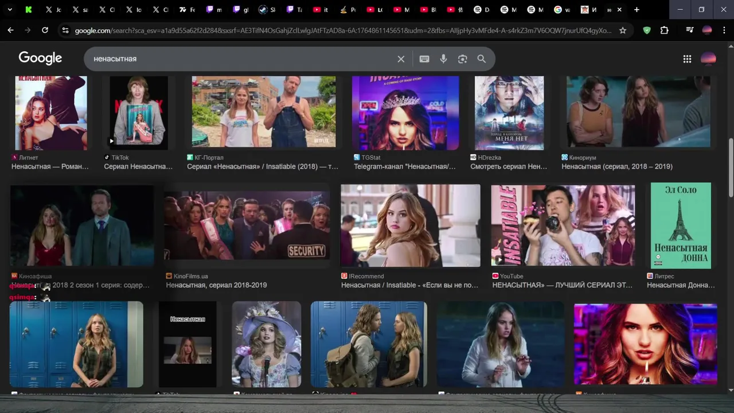Switch to the Steam tab
Image resolution: width=734 pixels, height=413 pixels.
267,10
